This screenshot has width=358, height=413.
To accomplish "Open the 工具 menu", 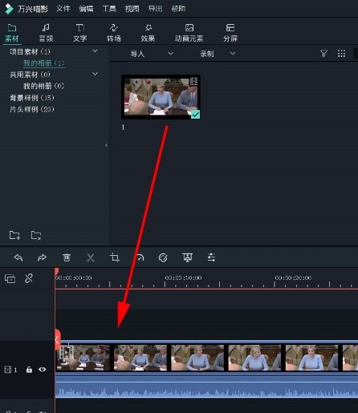I will (109, 9).
